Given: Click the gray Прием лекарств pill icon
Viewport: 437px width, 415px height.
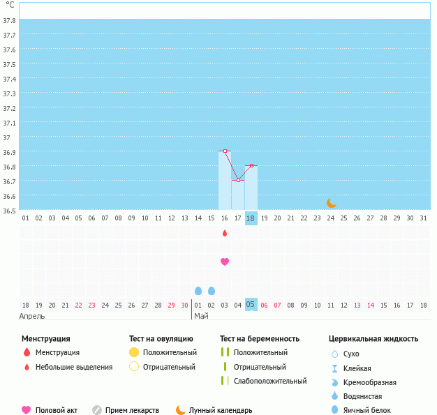Looking at the screenshot, I should click(97, 410).
